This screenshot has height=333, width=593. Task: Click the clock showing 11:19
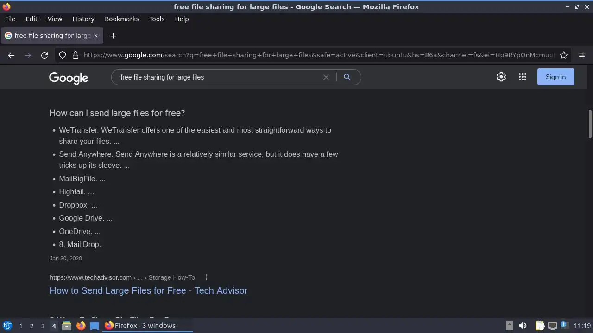click(x=582, y=326)
